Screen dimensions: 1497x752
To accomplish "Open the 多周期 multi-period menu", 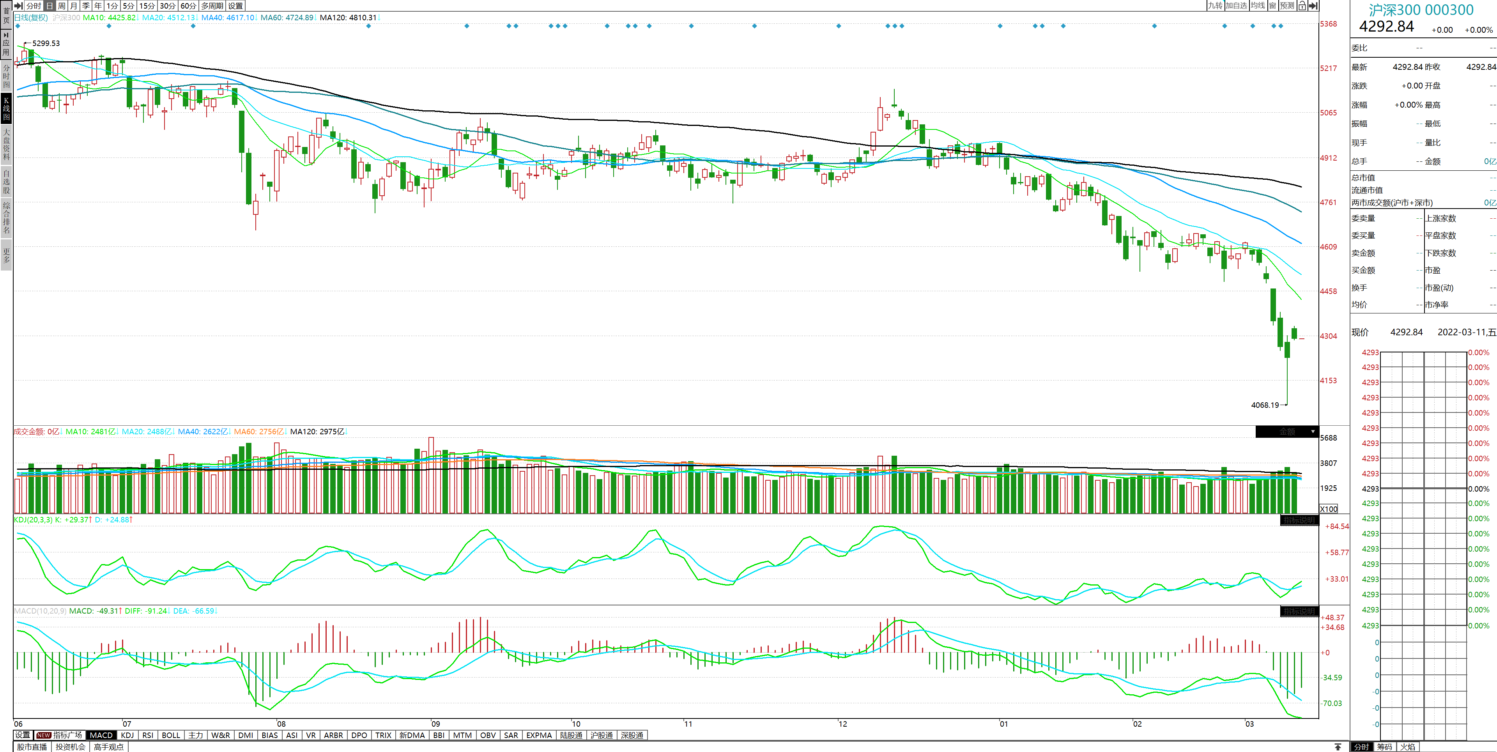I will tap(212, 6).
